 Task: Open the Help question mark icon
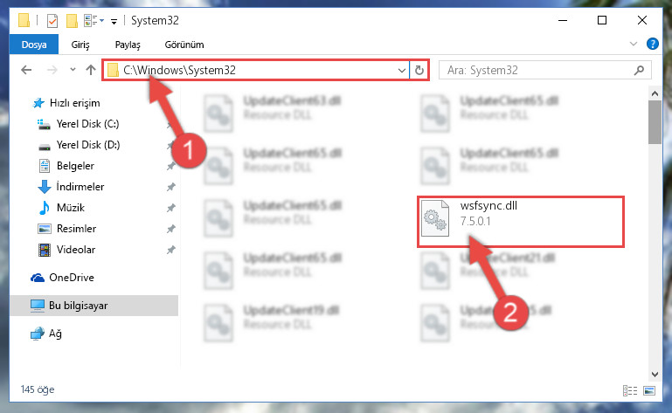(652, 44)
